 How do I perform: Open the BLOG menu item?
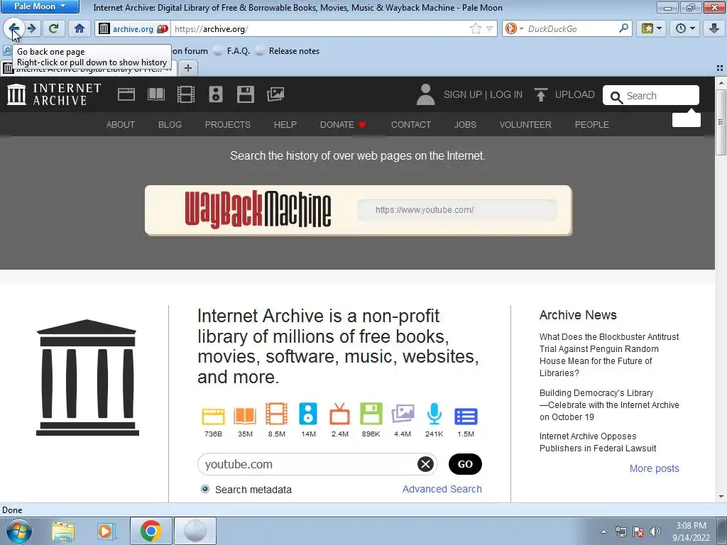[x=170, y=125]
